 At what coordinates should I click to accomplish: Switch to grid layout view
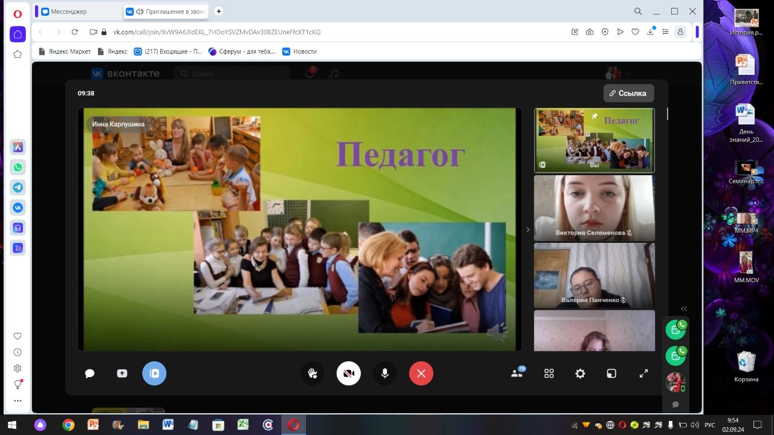tap(549, 373)
